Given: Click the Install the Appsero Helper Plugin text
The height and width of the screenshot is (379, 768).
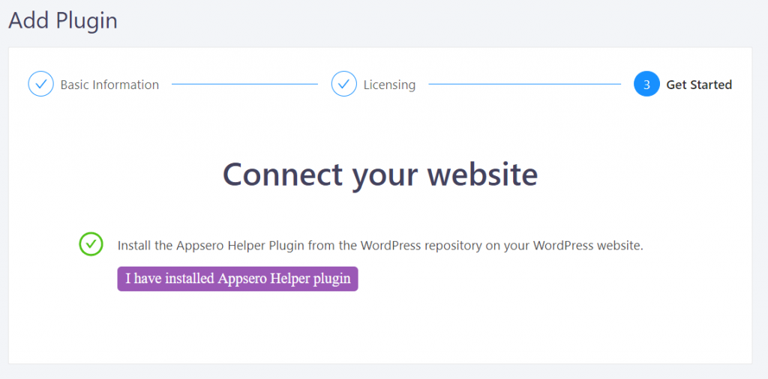Looking at the screenshot, I should click(380, 246).
